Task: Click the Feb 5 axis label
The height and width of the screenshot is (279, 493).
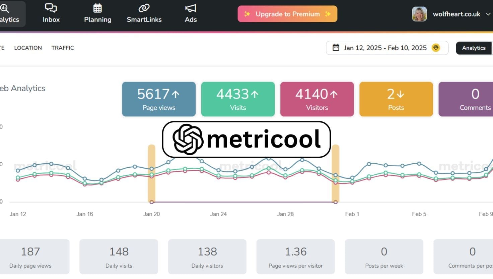Action: [x=419, y=214]
